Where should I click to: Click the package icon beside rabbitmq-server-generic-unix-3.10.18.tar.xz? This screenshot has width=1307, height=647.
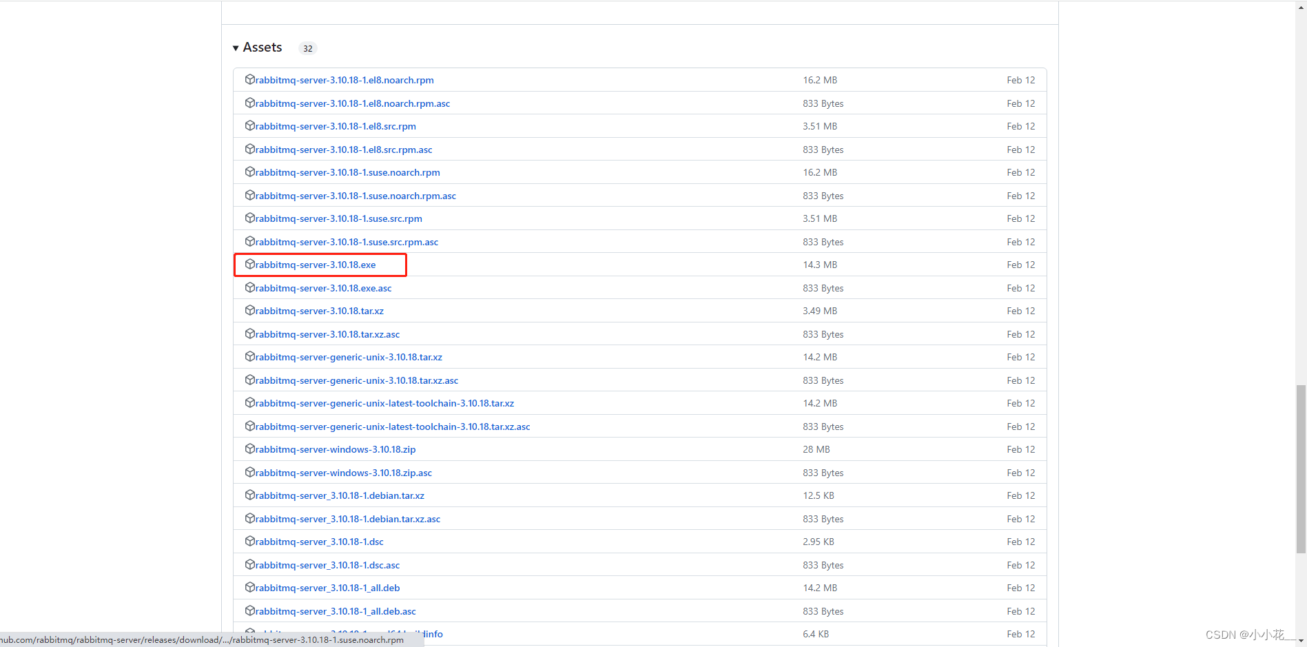(250, 357)
